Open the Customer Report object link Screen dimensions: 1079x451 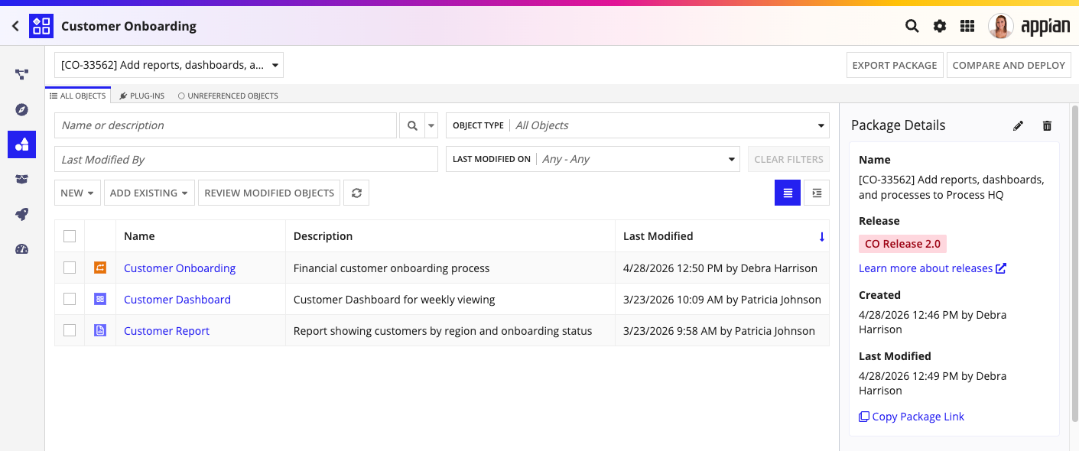167,331
